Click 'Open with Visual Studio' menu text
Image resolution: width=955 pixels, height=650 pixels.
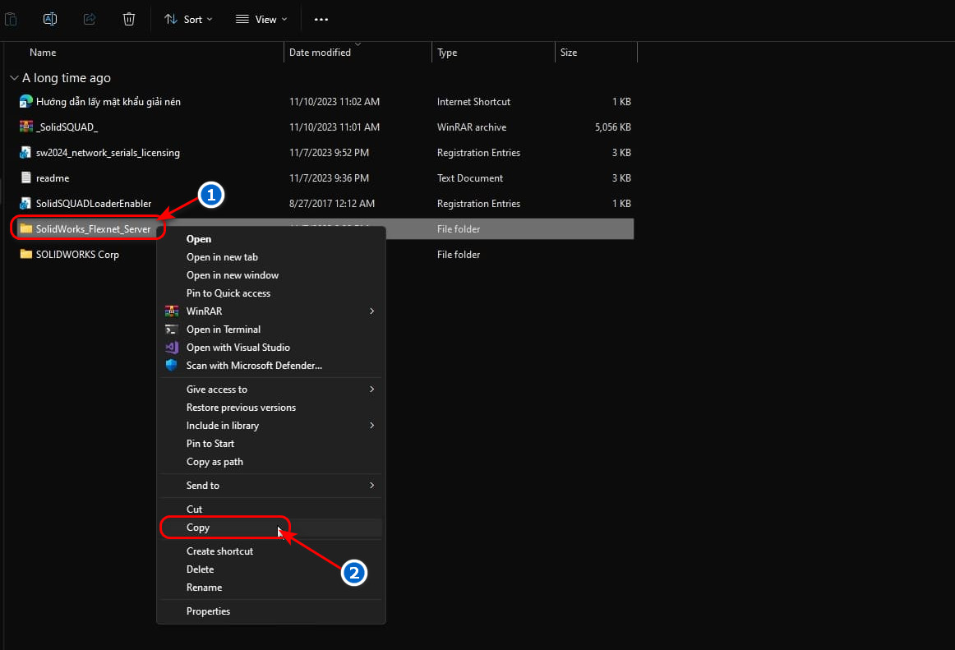(238, 348)
